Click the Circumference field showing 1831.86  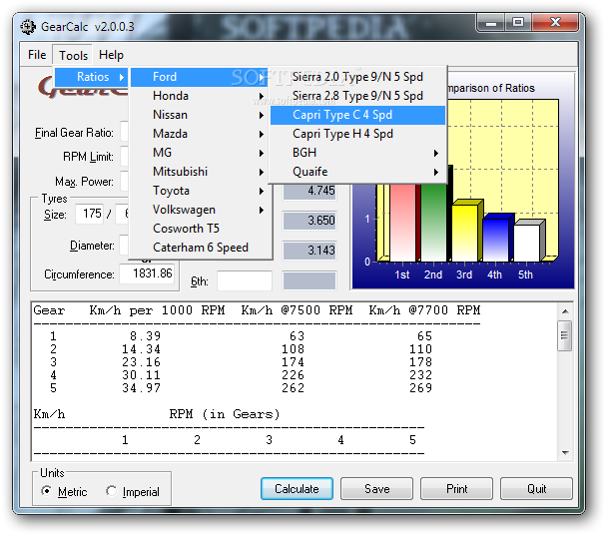click(147, 273)
